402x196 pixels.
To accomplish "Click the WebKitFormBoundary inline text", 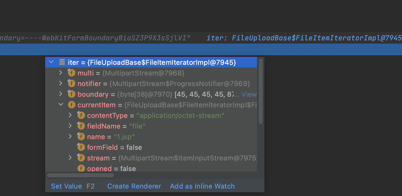I will [95, 38].
